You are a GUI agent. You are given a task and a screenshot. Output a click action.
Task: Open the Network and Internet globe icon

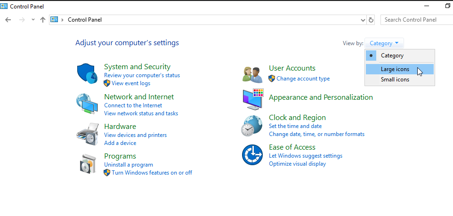point(87,104)
